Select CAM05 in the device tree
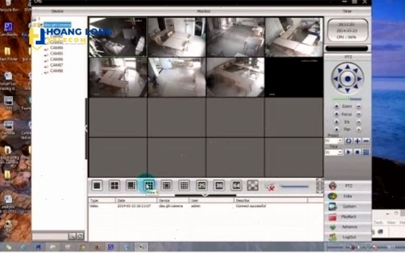This screenshot has height=253, width=405. [57, 53]
